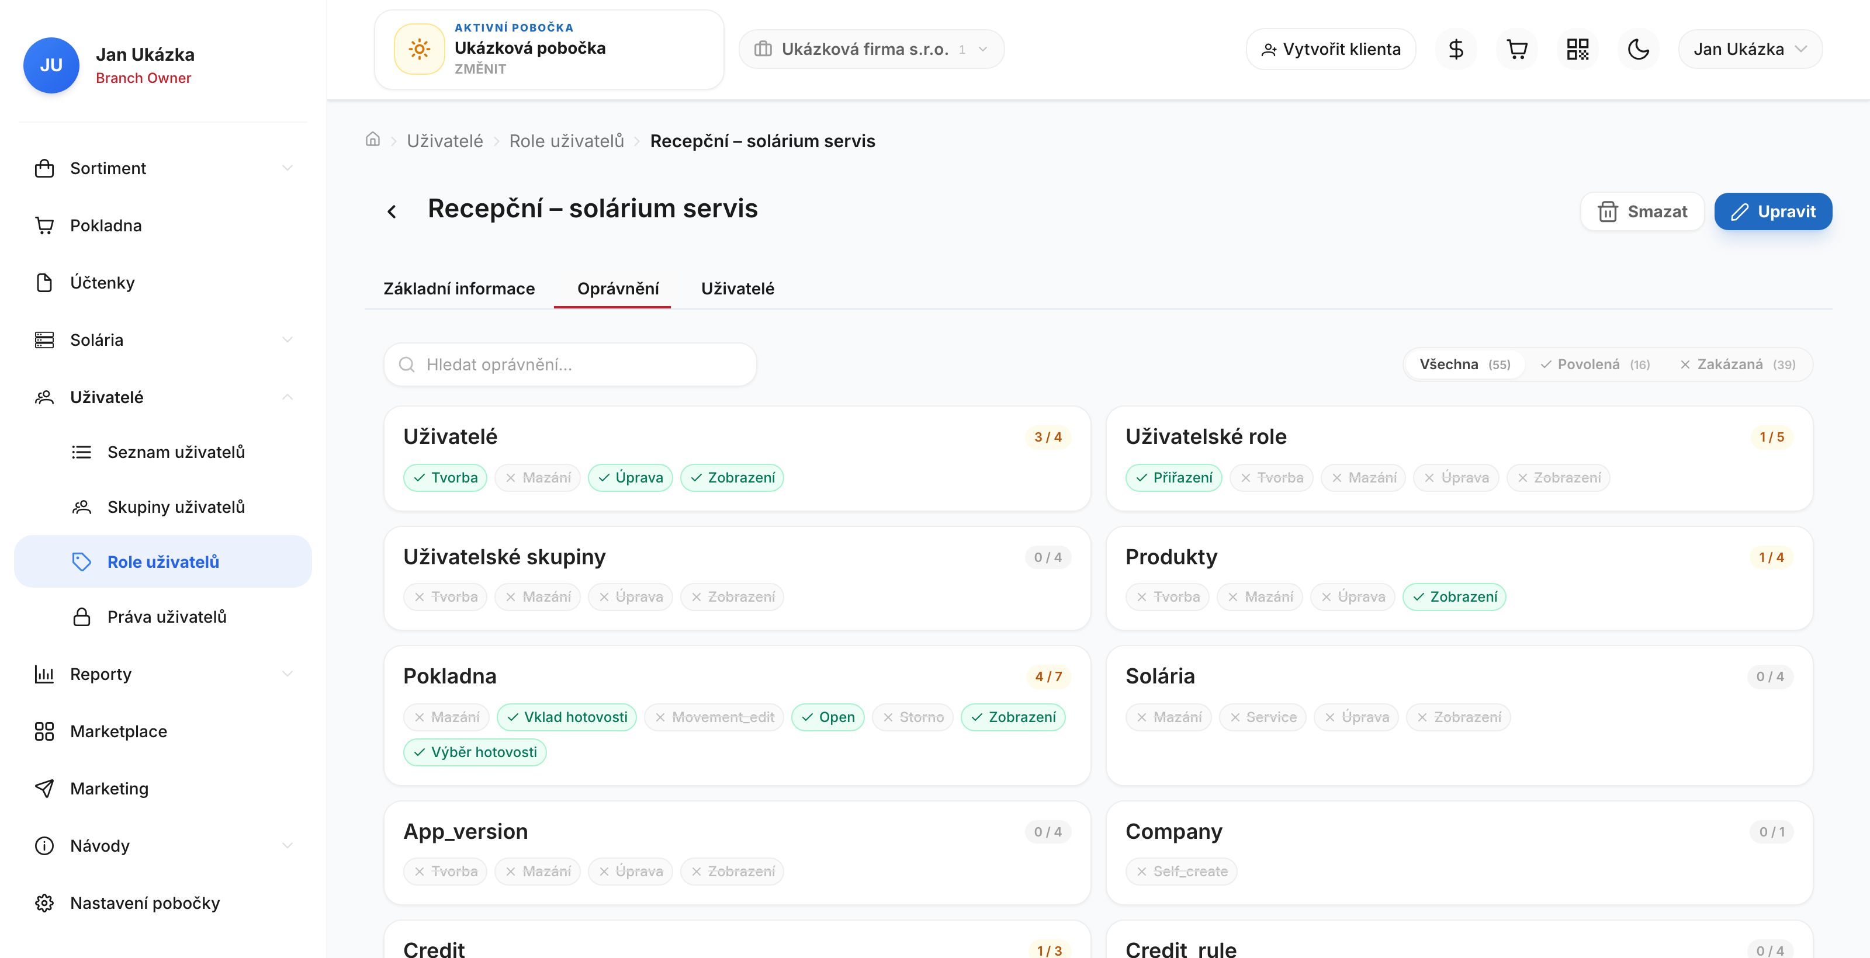Open Marketing in the sidebar

click(x=162, y=789)
